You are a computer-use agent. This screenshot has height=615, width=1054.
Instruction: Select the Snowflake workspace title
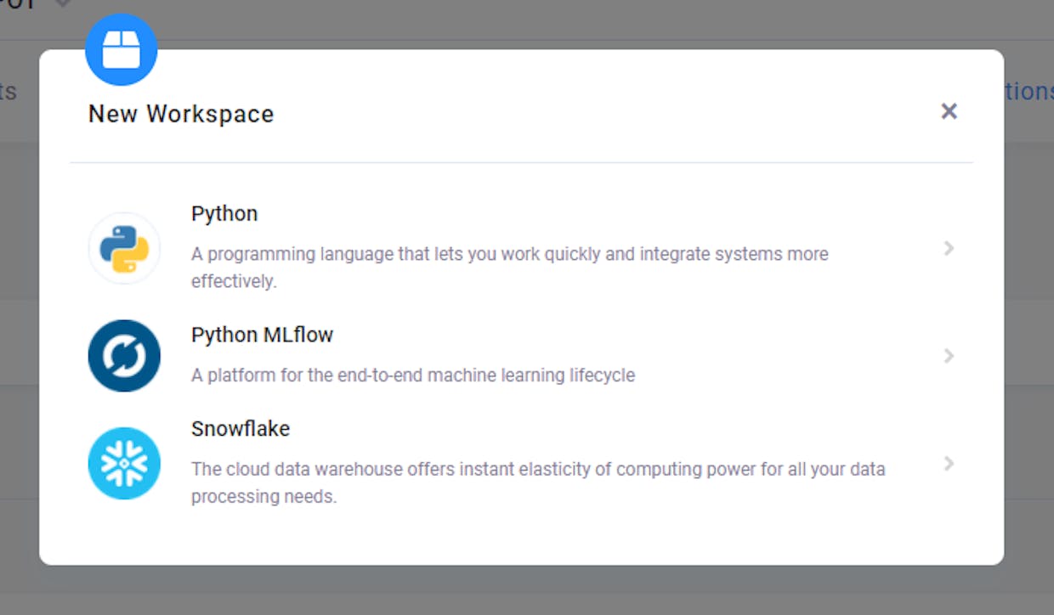coord(241,429)
